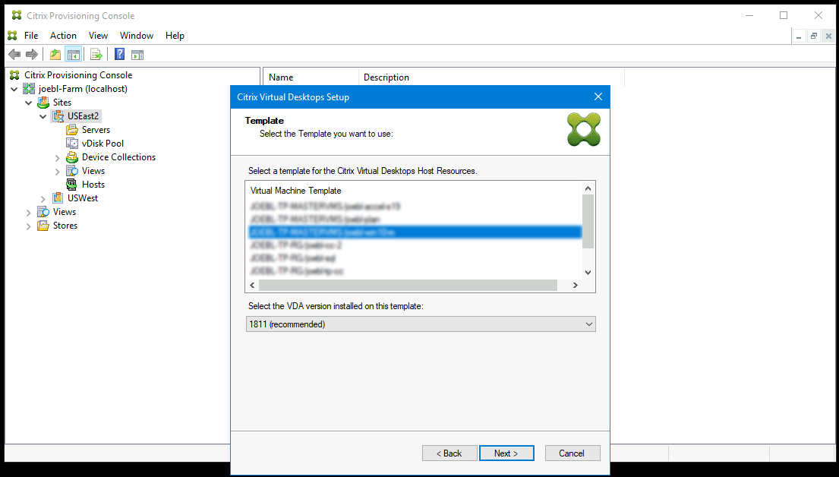This screenshot has height=477, width=839.
Task: Select the vDisk Pool tree item
Action: tap(101, 143)
